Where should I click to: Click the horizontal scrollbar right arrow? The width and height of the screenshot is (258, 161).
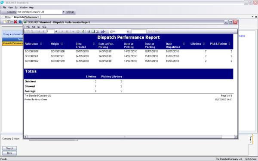(236, 137)
